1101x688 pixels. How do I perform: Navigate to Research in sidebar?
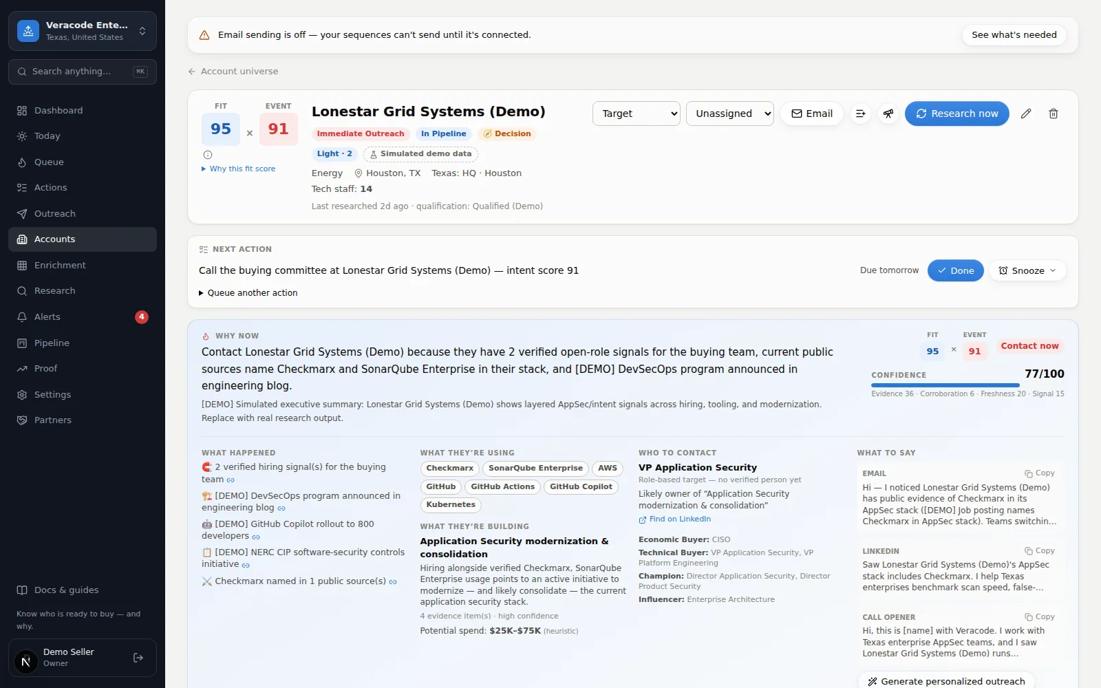click(x=83, y=291)
